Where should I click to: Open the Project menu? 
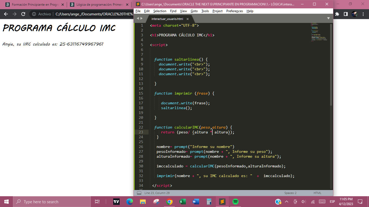217,11
